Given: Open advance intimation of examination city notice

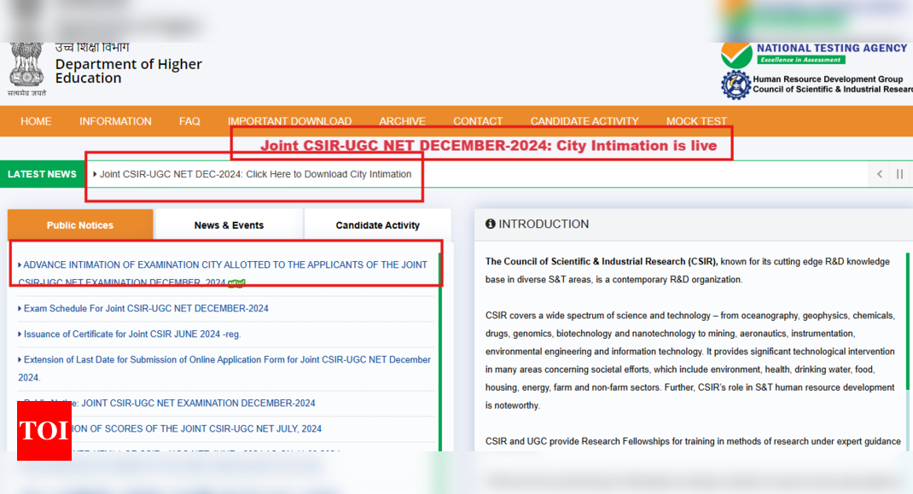Looking at the screenshot, I should [x=223, y=273].
